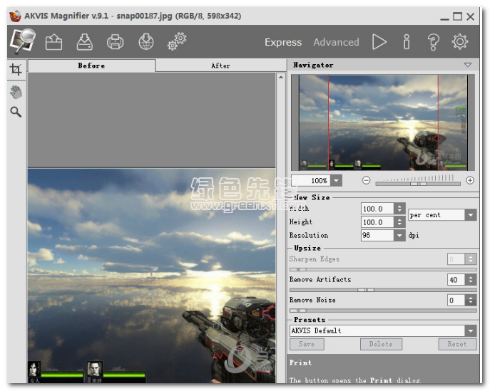Open Preferences gear icon
The image size is (490, 391).
(460, 42)
